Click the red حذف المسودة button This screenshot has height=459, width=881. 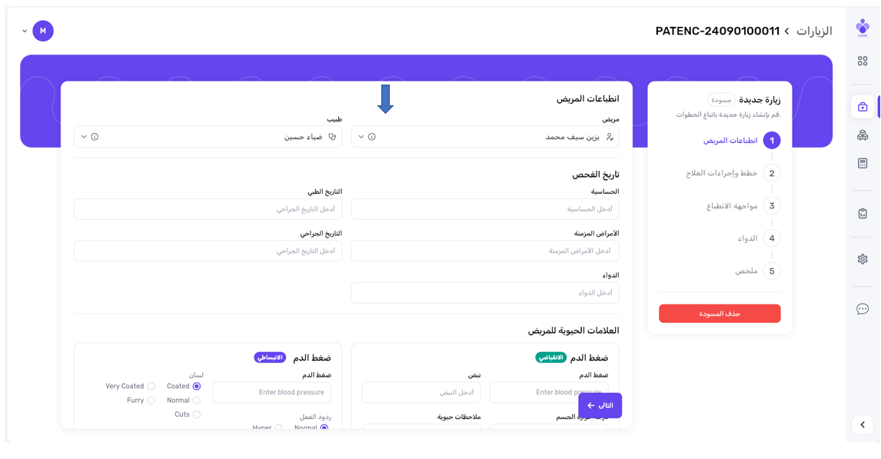click(720, 314)
